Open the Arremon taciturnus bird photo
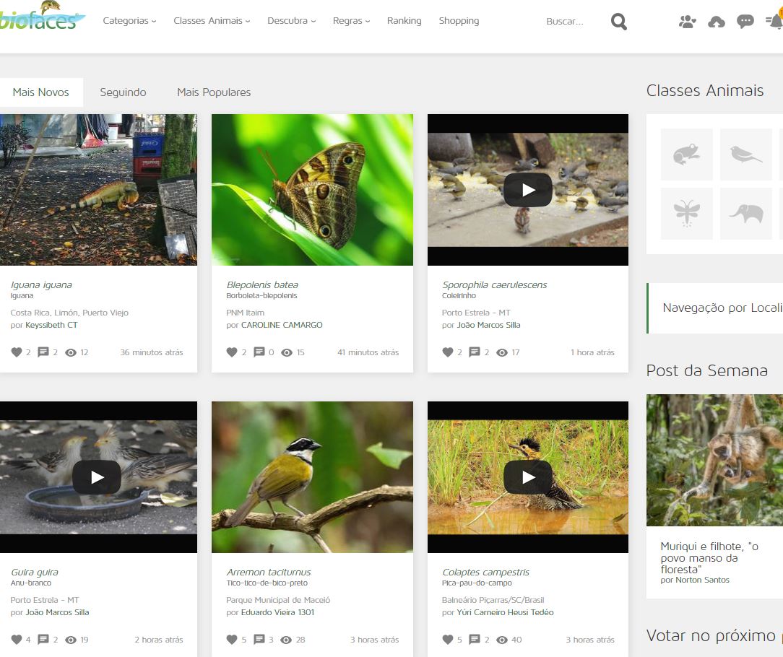This screenshot has height=657, width=783. [312, 477]
